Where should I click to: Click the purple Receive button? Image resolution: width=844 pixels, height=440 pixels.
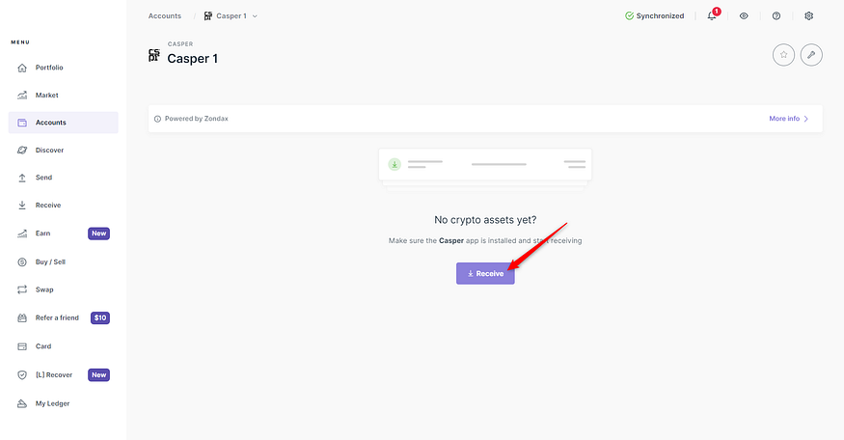[x=485, y=274]
